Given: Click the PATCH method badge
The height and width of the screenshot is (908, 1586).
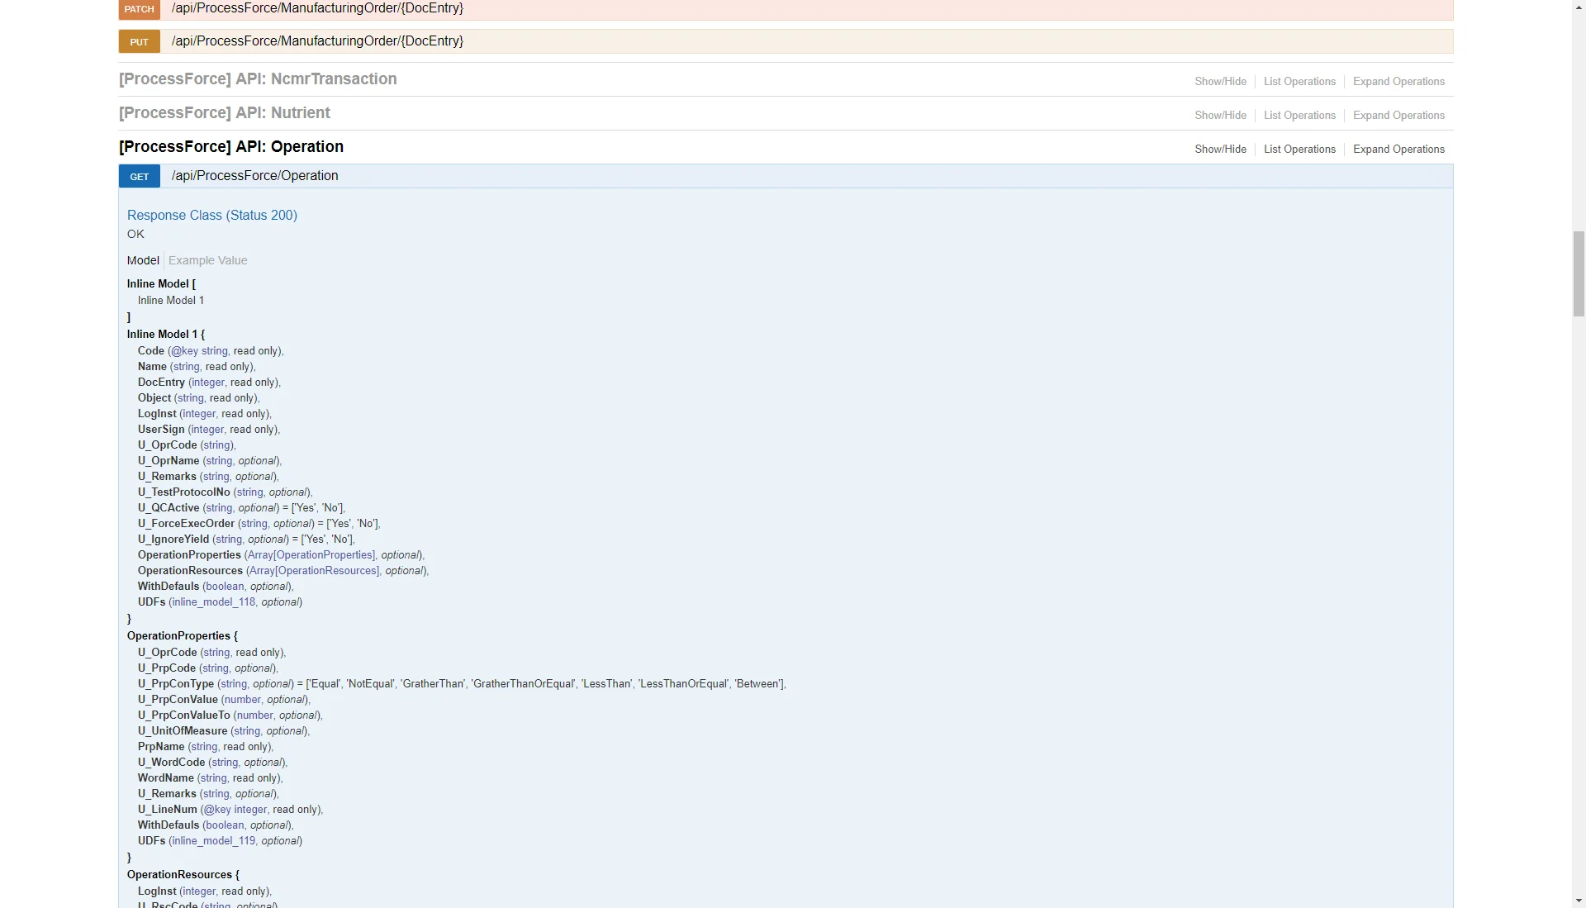Looking at the screenshot, I should click(139, 9).
